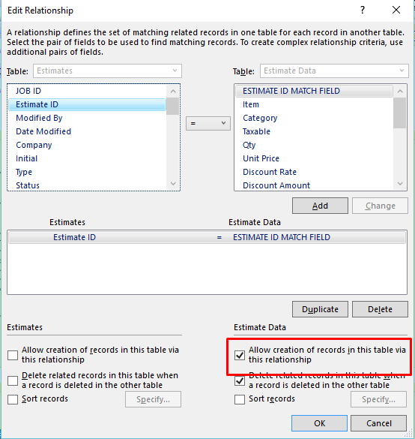415x439 pixels.
Task: Click the Delete button
Action: 380,309
